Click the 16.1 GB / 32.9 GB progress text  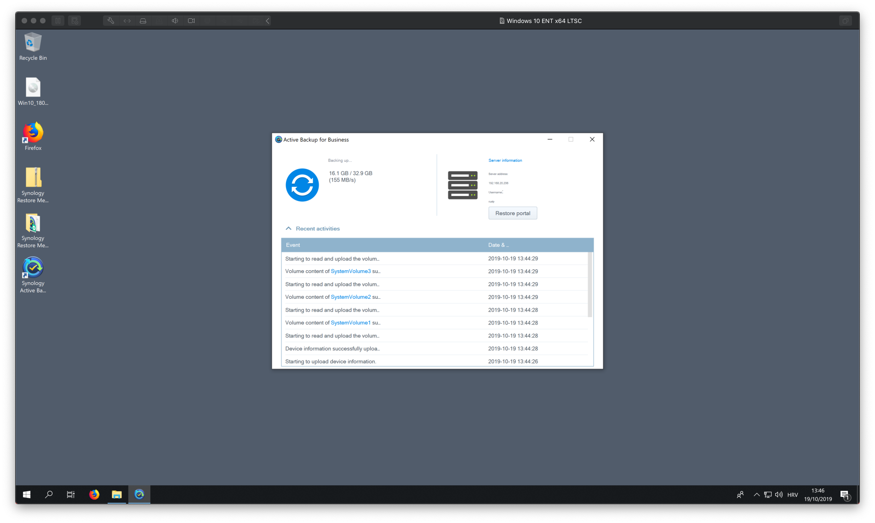click(x=350, y=173)
